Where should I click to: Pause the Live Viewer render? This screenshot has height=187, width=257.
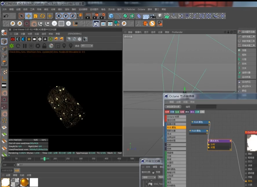(25, 46)
